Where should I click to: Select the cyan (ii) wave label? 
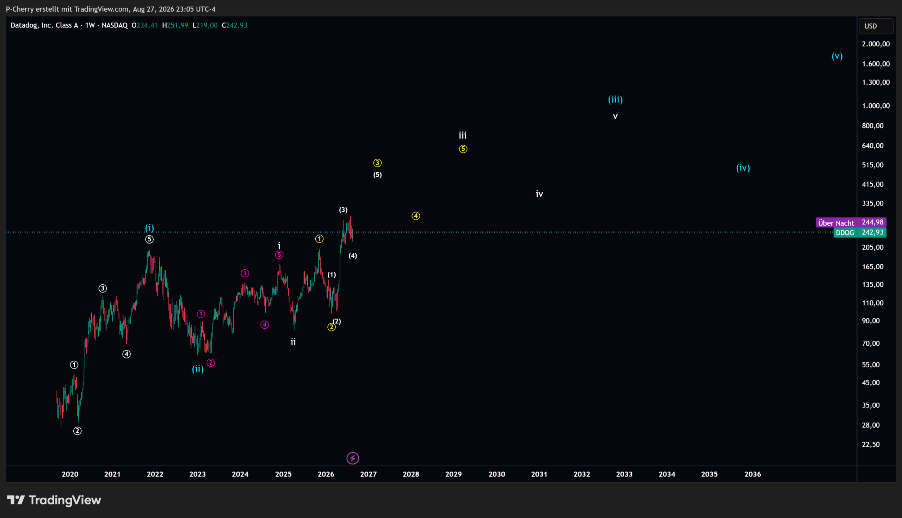(x=198, y=369)
